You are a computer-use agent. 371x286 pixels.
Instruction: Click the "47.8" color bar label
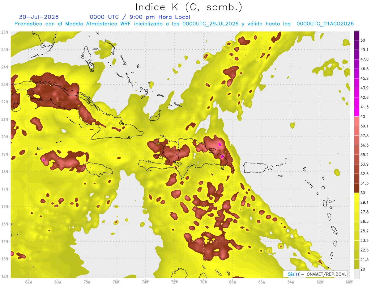[365, 59]
